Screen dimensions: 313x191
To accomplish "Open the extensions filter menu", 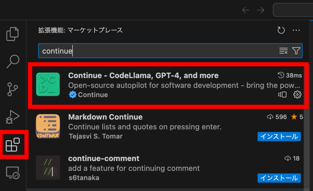I will (x=296, y=51).
